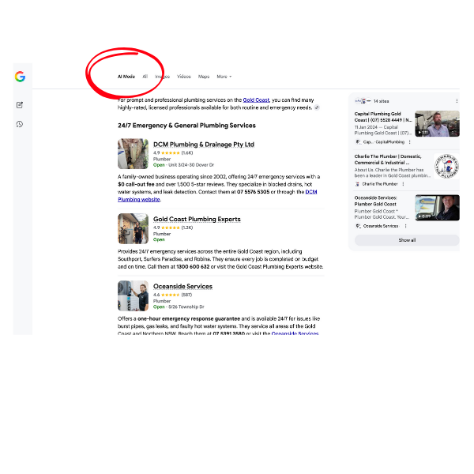Select the AI Mode tab
Image resolution: width=474 pixels, height=474 pixels.
(126, 77)
